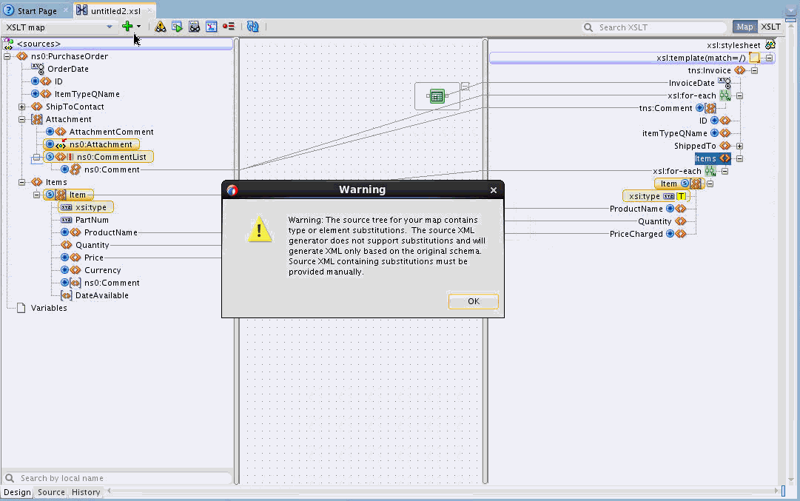Click the yellow warning validate icon in toolbar
Viewport: 800px width, 501px height.
tap(160, 27)
